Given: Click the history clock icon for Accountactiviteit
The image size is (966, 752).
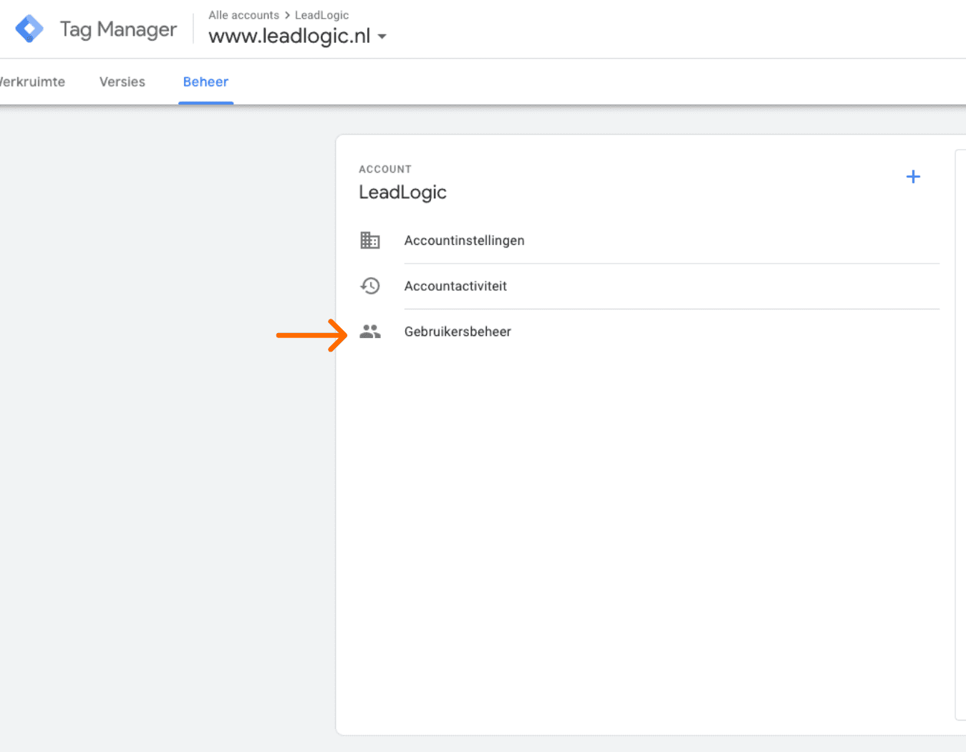Looking at the screenshot, I should 370,286.
